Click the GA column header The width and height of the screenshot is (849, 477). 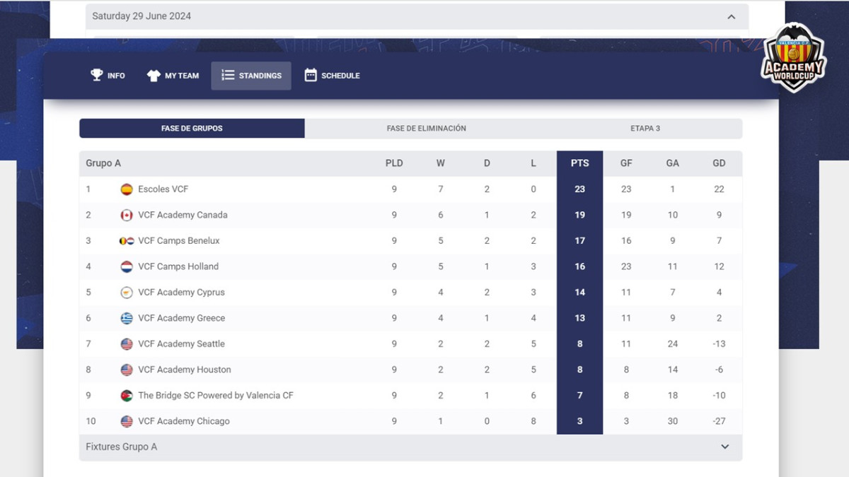673,163
